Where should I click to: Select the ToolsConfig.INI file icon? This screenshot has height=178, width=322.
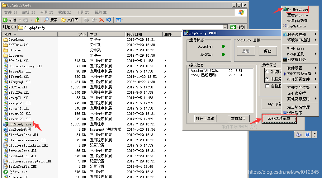click(x=6, y=166)
